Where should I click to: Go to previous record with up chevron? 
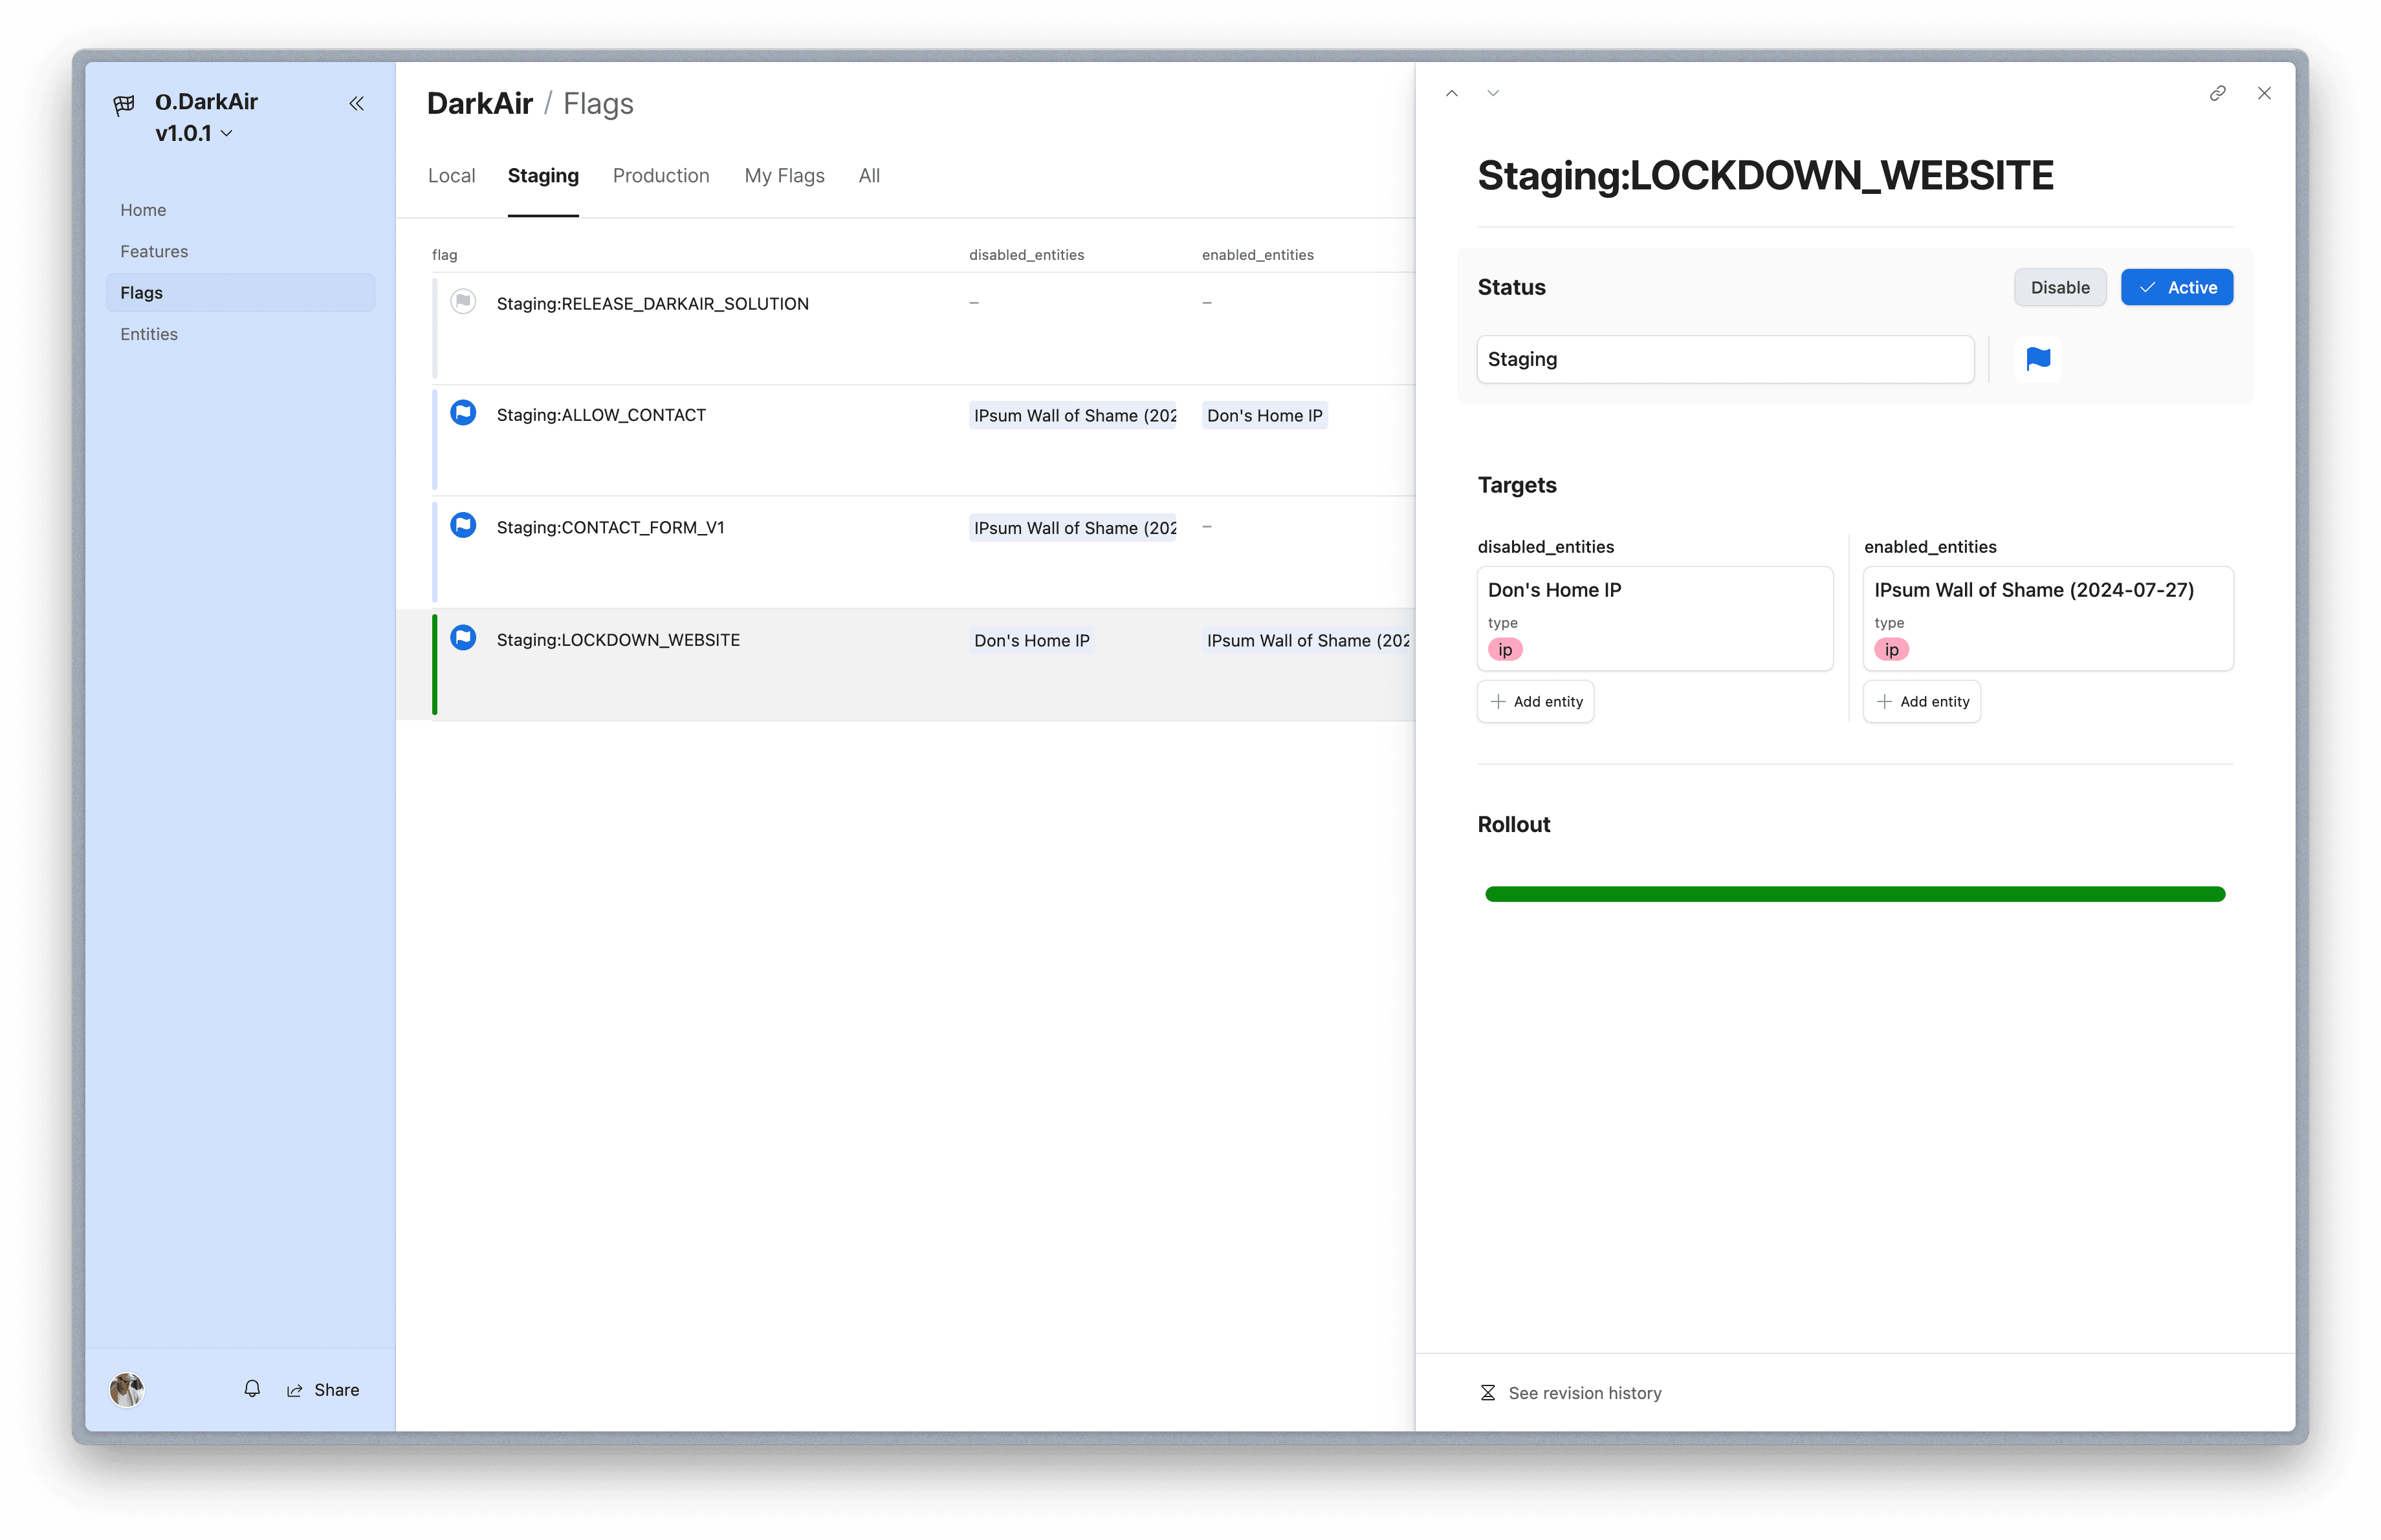1452,93
